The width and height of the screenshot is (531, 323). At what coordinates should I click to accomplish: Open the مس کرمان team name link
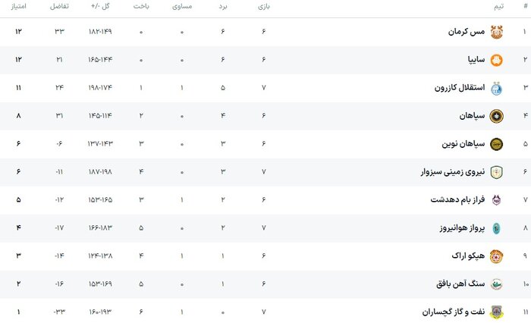(466, 32)
